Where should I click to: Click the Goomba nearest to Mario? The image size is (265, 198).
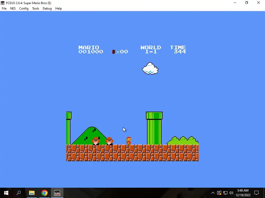(109, 141)
